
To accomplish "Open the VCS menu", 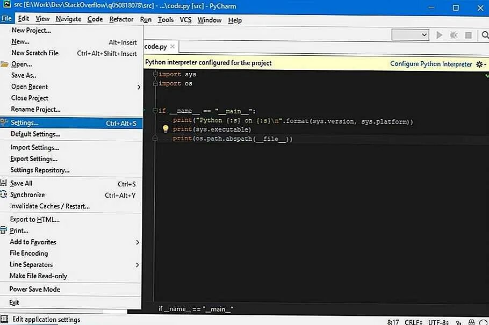I will tap(185, 20).
